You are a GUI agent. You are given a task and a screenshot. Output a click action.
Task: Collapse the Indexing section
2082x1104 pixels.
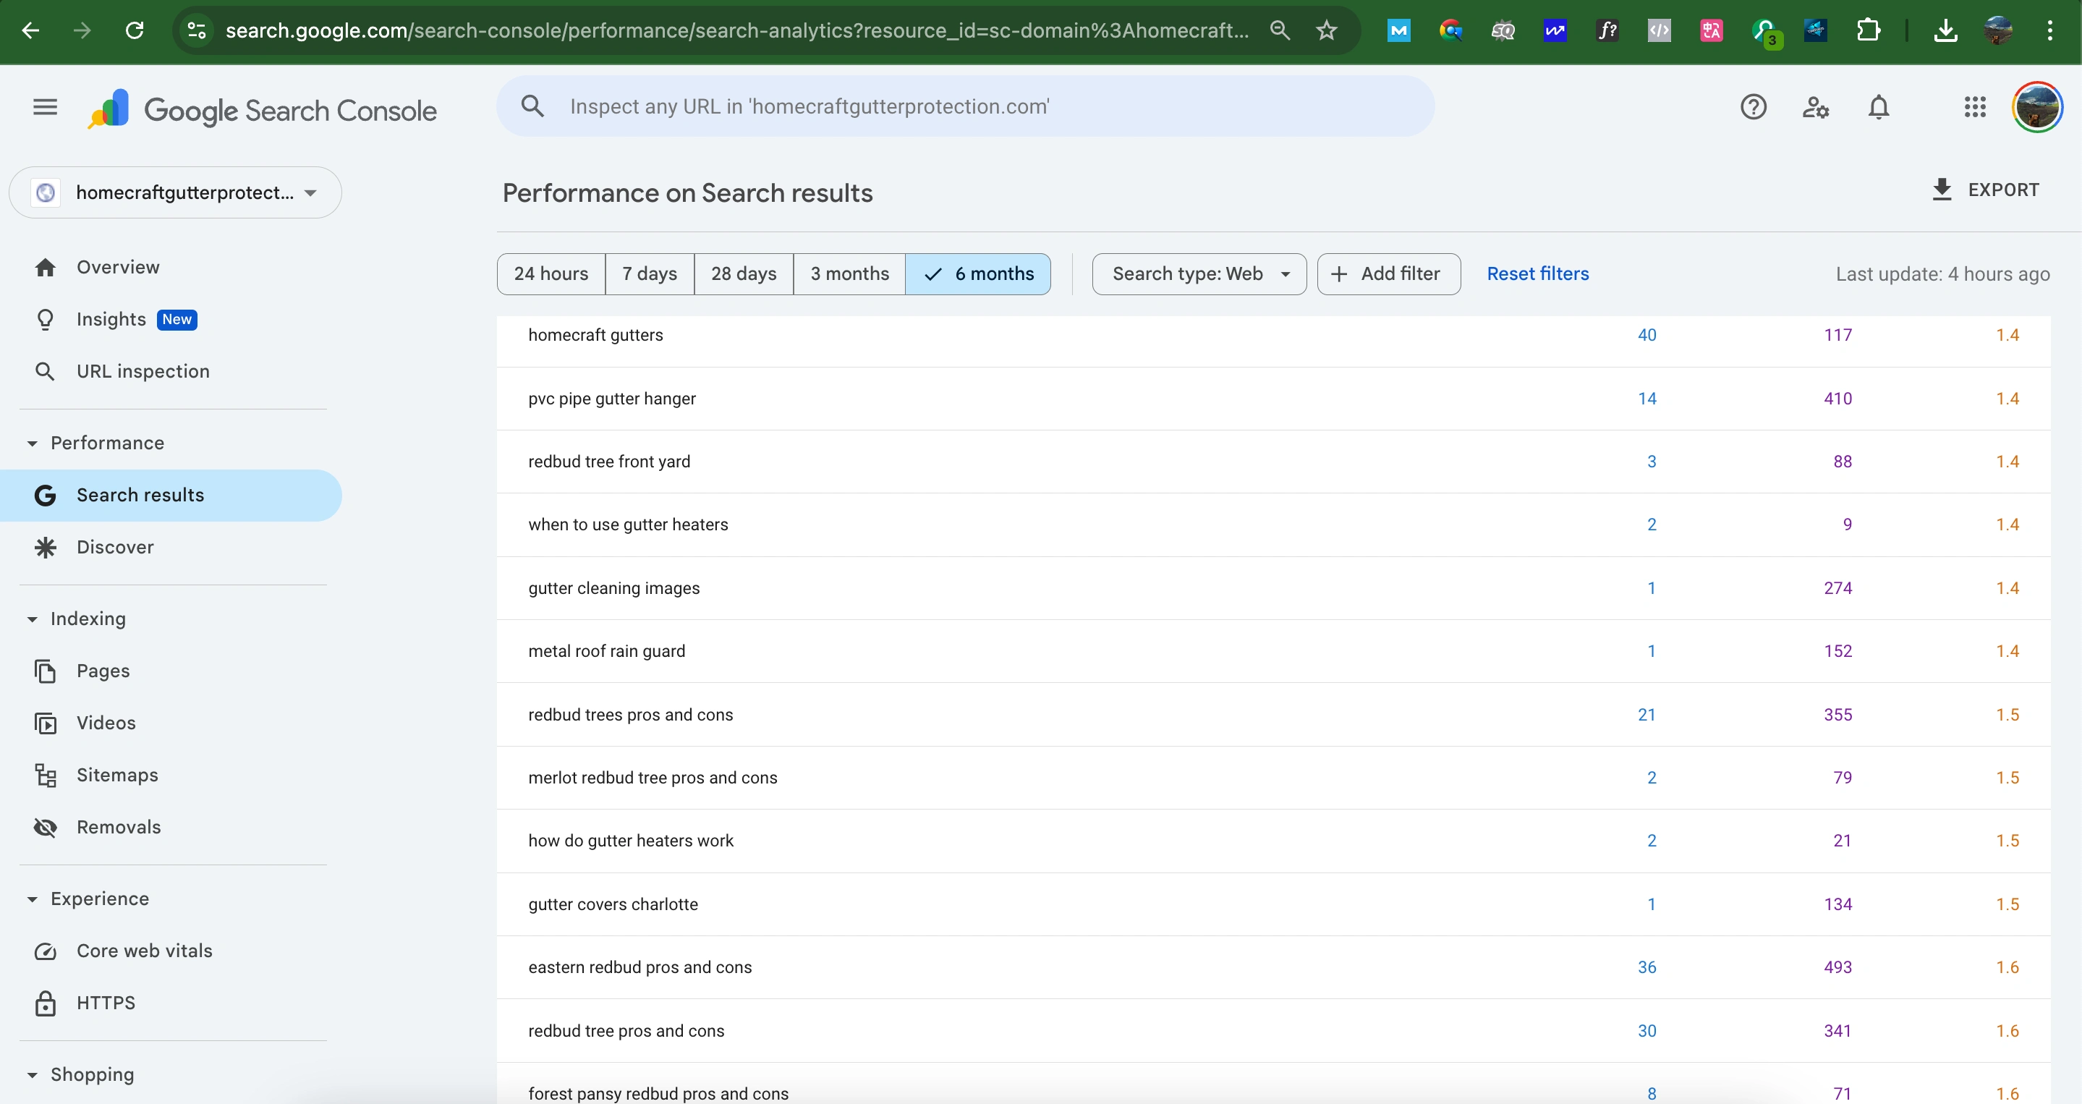tap(32, 619)
